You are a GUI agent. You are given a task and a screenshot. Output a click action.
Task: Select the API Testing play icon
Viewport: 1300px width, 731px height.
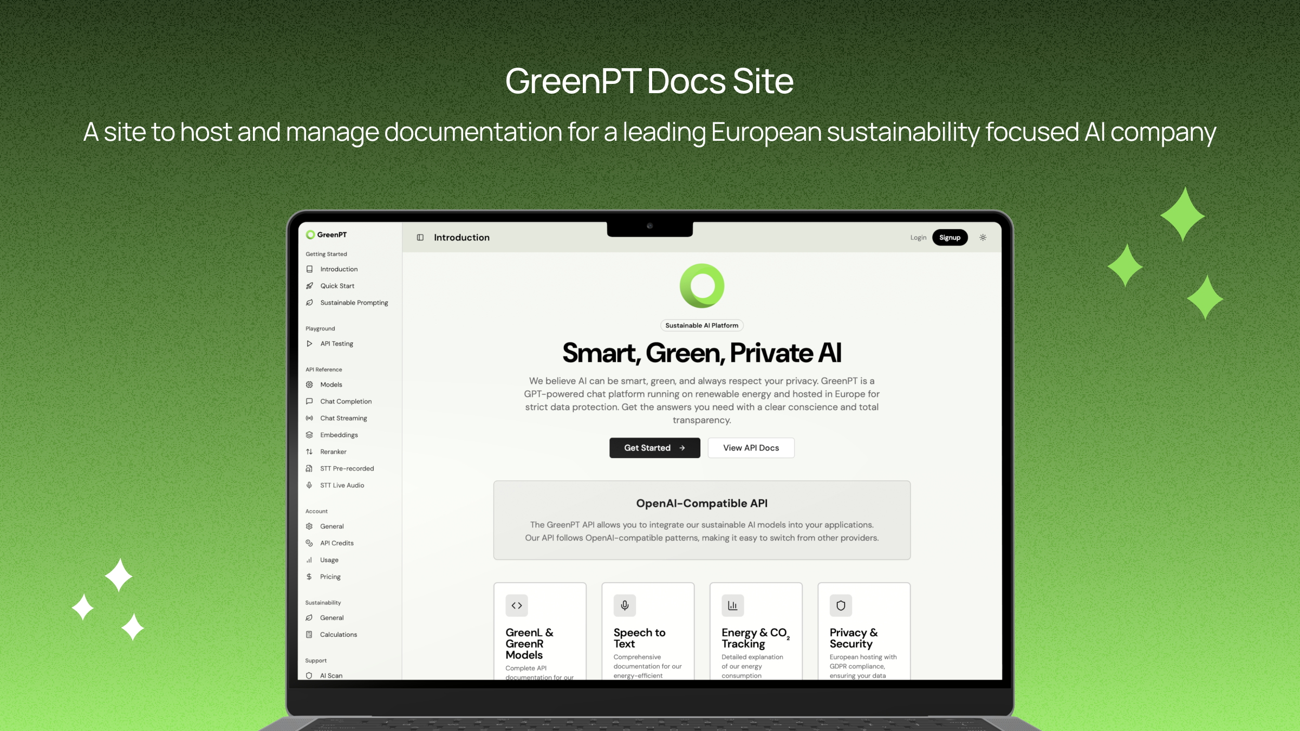coord(309,343)
